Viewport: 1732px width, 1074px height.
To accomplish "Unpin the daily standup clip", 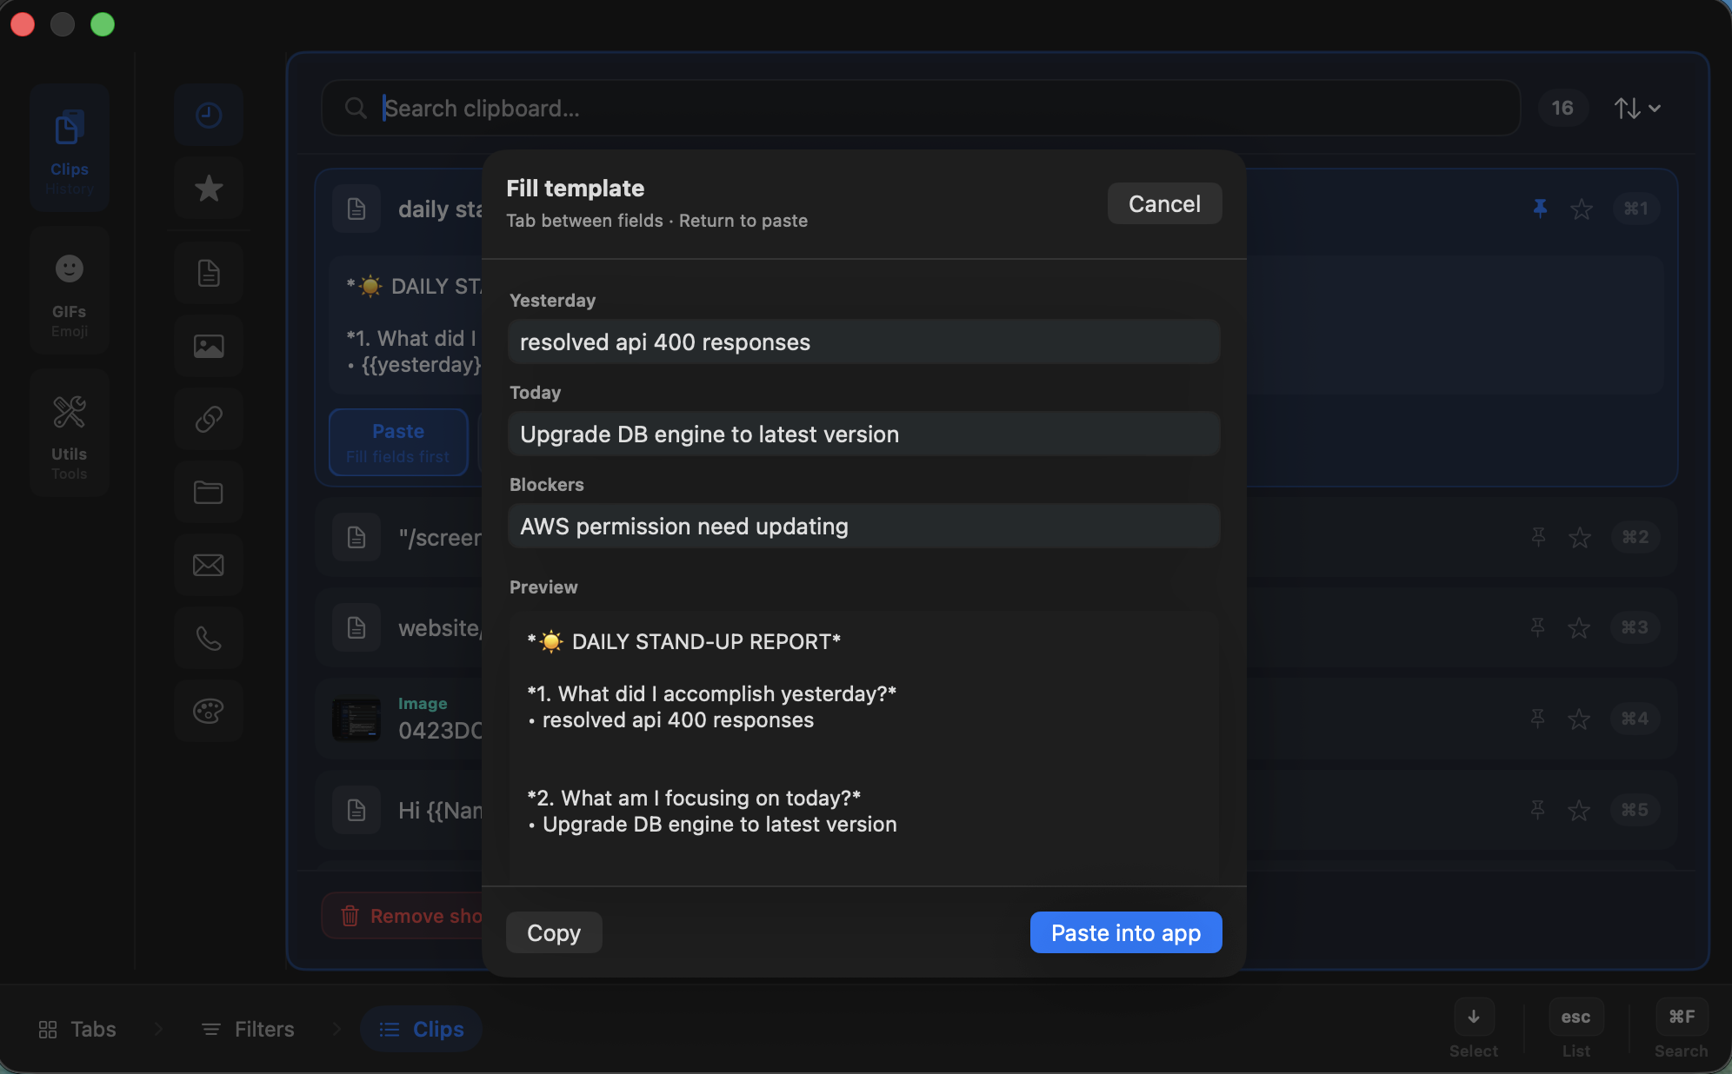I will [x=1540, y=209].
